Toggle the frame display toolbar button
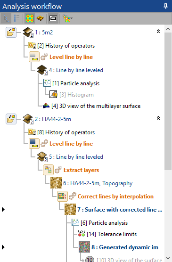Screen dimensions: 172x262 coord(53,18)
